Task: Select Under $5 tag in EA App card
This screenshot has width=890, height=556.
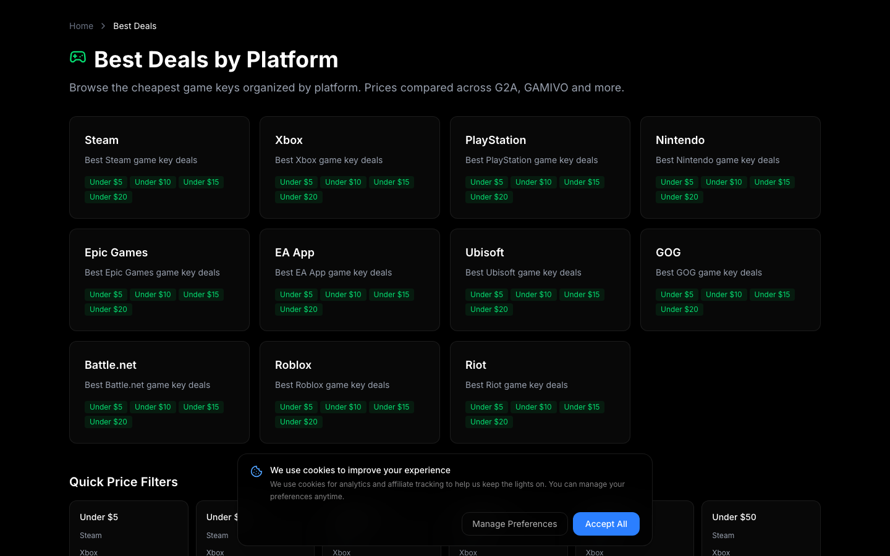Action: point(296,295)
